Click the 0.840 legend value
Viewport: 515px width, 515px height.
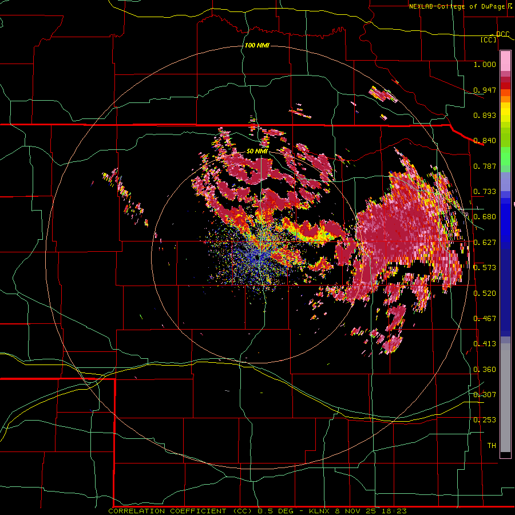click(x=485, y=141)
